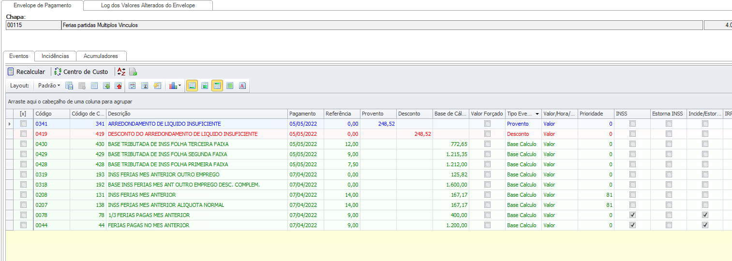
Task: Click the A-Z sort icon
Action: [x=121, y=72]
